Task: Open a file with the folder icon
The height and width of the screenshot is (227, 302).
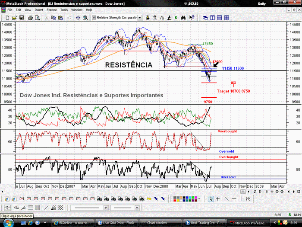Action: click(x=14, y=18)
